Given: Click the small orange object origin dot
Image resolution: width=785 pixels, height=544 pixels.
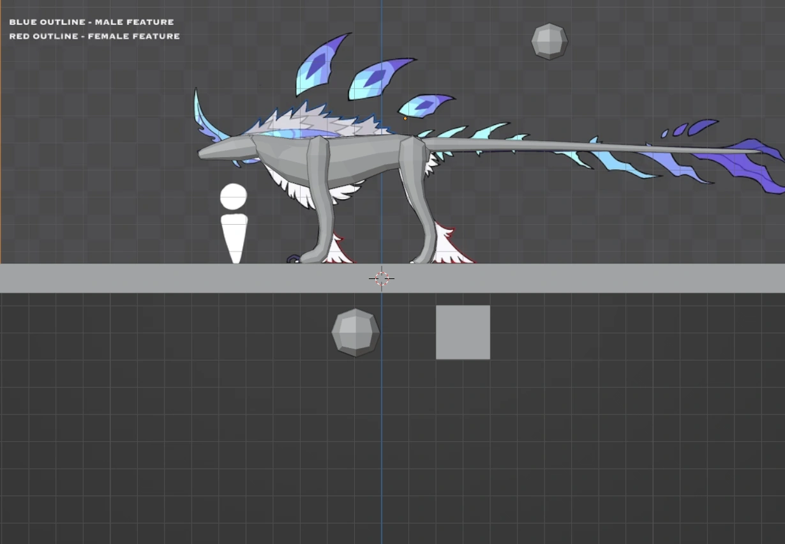Looking at the screenshot, I should coord(405,118).
